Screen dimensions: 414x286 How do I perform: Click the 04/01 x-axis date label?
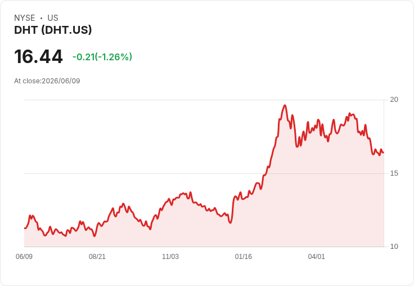(316, 257)
